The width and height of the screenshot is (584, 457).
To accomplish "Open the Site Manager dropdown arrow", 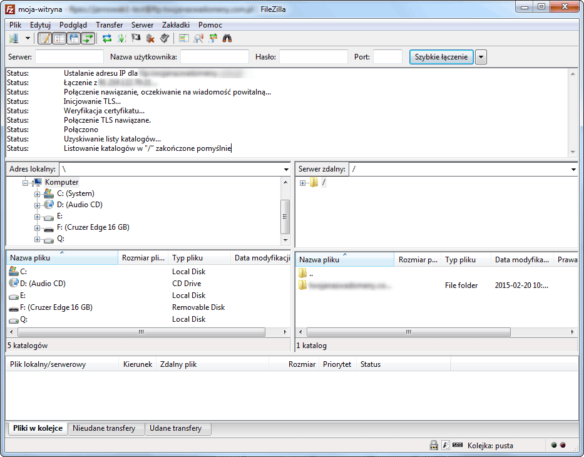I will 28,38.
